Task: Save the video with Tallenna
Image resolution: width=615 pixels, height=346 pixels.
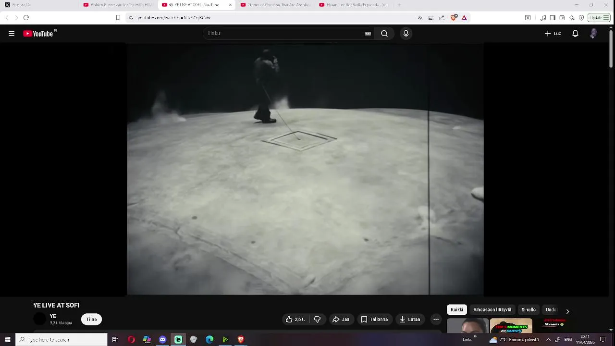Action: (x=374, y=319)
